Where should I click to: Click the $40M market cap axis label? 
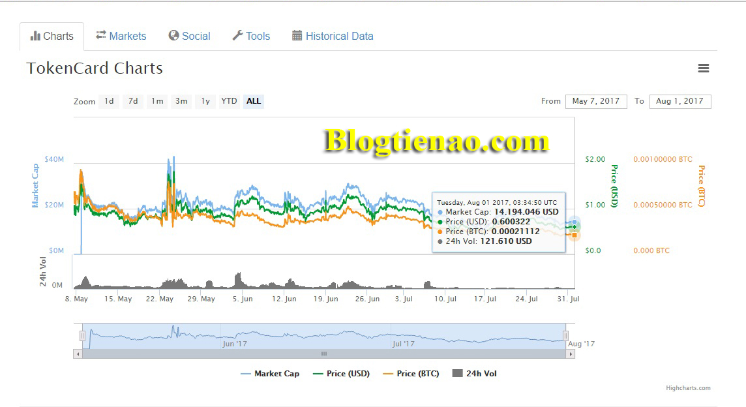click(54, 159)
